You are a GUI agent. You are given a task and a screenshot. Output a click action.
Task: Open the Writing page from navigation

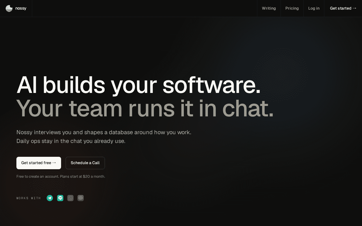pyautogui.click(x=269, y=8)
